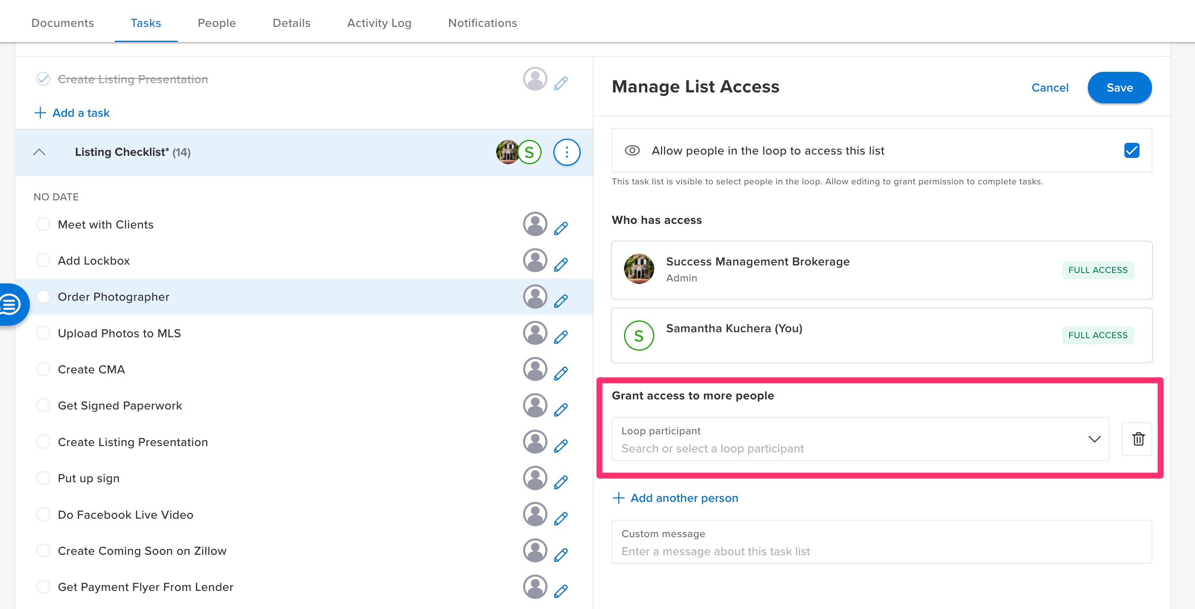Open the Activity Log tab

click(x=378, y=23)
